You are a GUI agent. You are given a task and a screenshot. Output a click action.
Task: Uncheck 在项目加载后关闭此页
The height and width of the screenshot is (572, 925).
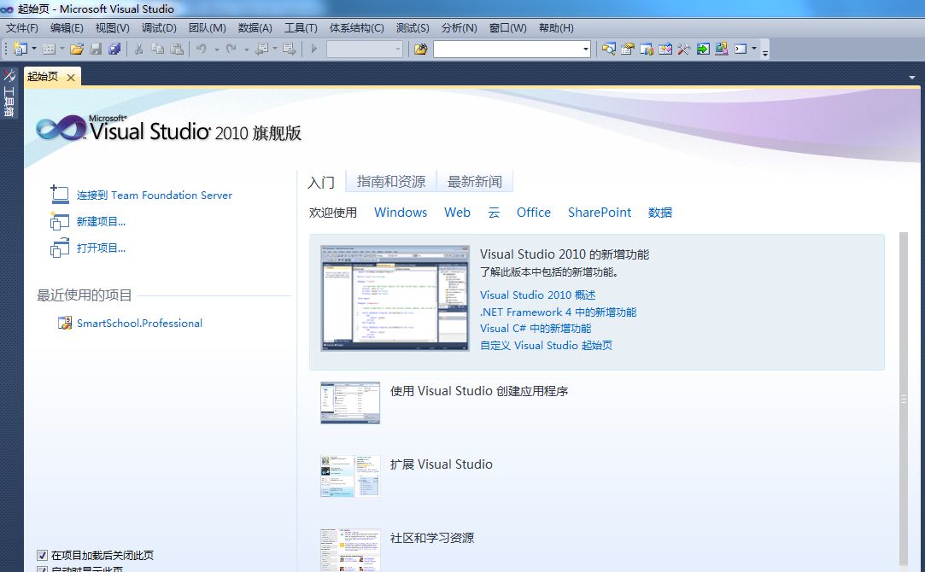(42, 555)
